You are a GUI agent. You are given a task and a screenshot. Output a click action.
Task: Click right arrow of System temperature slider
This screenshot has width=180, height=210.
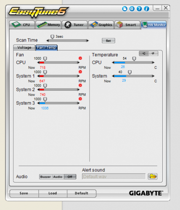tap(154, 76)
